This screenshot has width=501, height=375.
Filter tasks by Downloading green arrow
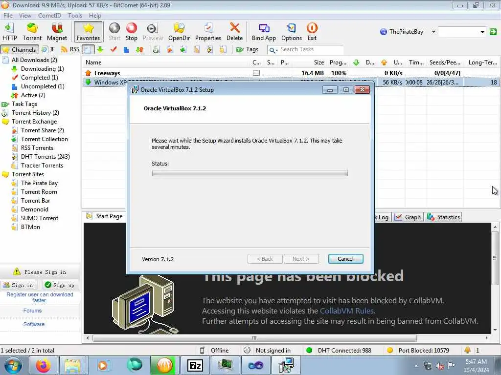[100, 49]
